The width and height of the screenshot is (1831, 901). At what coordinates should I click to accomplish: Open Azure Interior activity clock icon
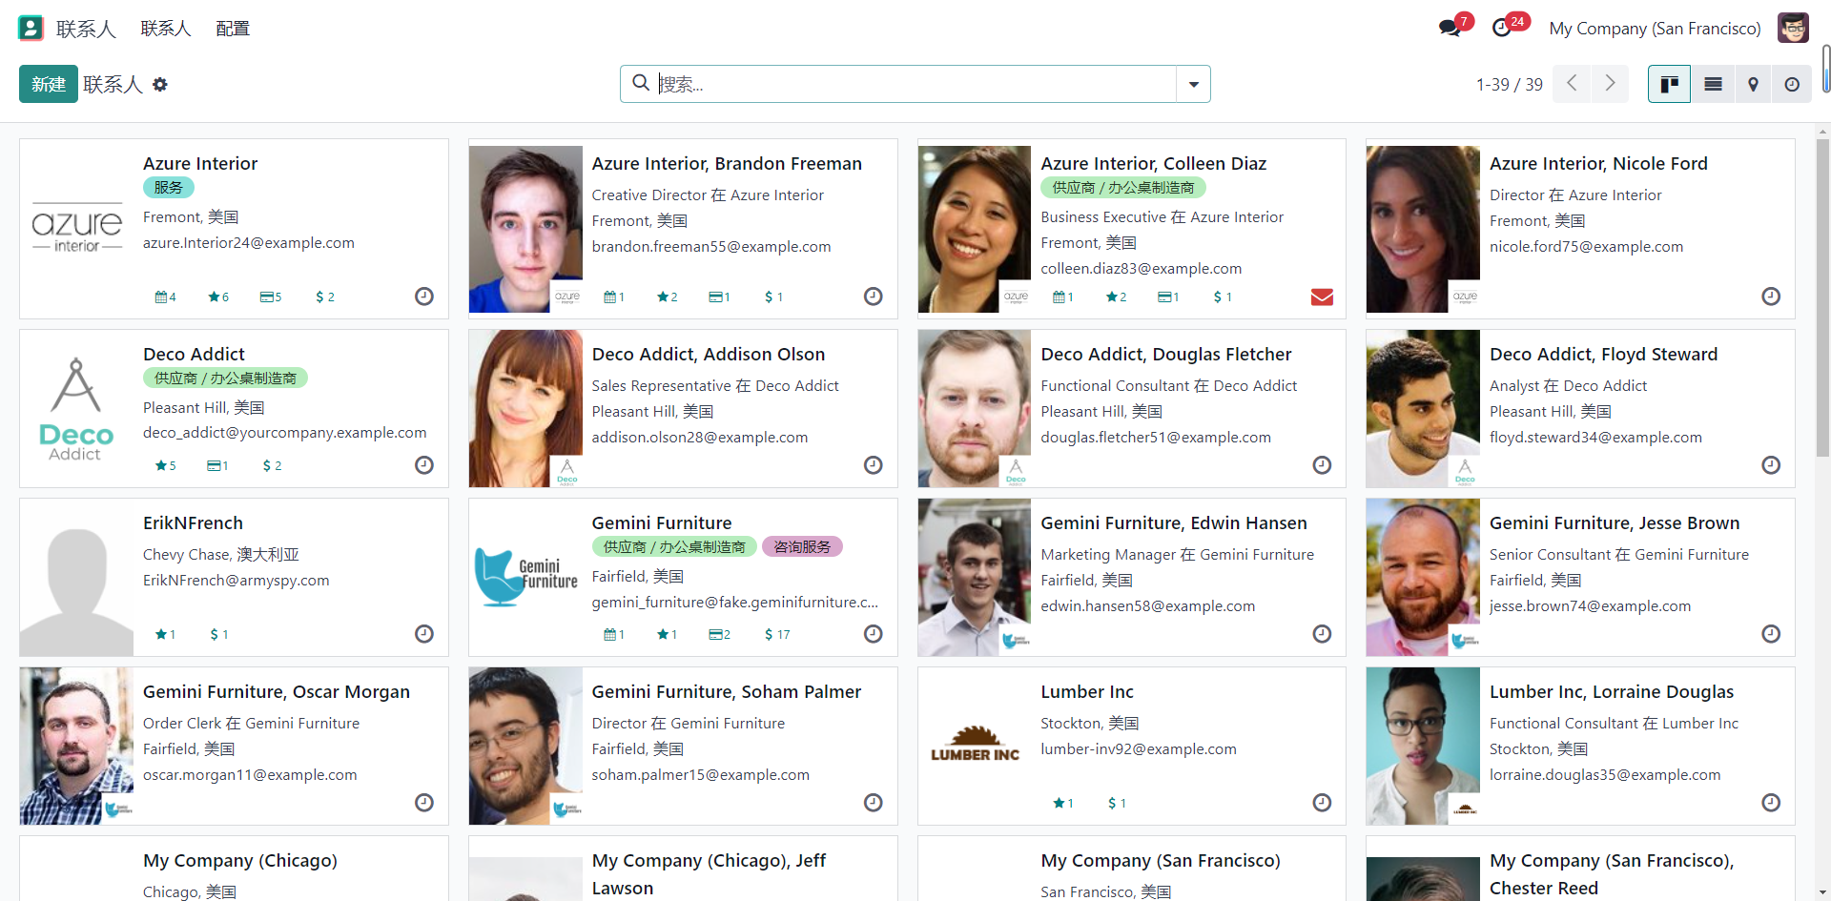click(424, 297)
